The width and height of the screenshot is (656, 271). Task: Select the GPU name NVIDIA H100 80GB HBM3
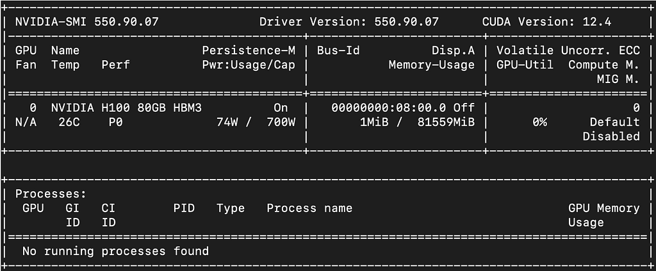click(x=126, y=108)
